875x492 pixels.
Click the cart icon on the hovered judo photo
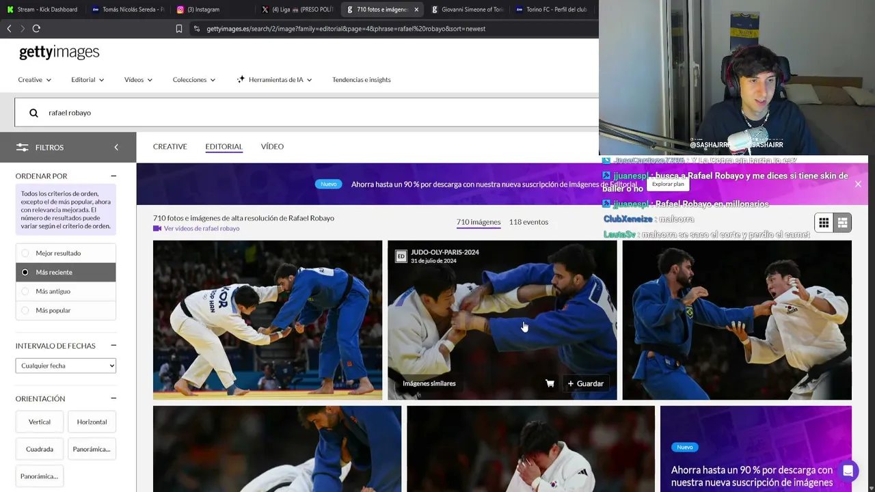[550, 383]
